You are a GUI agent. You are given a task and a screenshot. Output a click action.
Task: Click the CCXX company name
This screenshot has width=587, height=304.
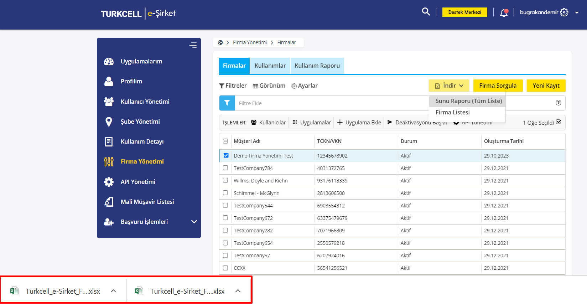click(x=240, y=268)
